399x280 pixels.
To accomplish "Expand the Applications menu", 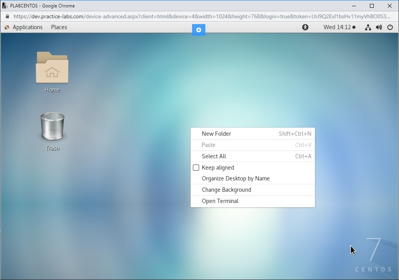I will click(27, 27).
